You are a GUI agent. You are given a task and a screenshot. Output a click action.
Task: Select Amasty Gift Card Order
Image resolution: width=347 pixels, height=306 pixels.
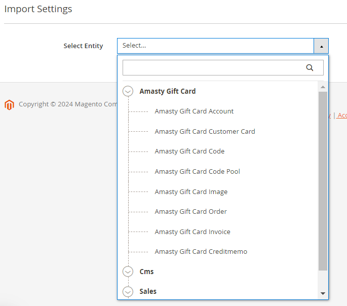191,212
